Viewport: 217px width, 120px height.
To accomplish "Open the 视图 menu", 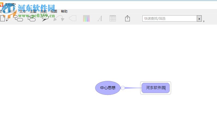I will [54, 11].
